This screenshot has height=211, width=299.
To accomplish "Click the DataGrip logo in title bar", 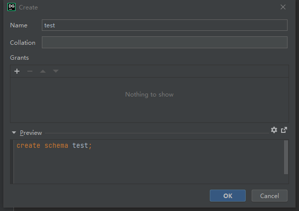I will (12, 7).
